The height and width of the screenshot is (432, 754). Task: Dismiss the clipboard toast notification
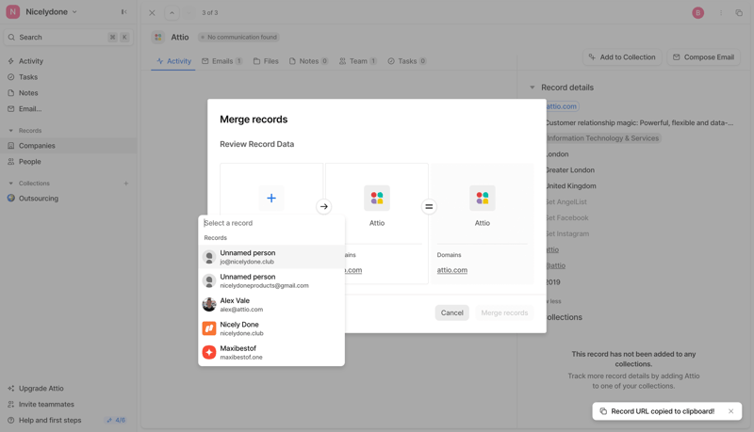coord(731,411)
